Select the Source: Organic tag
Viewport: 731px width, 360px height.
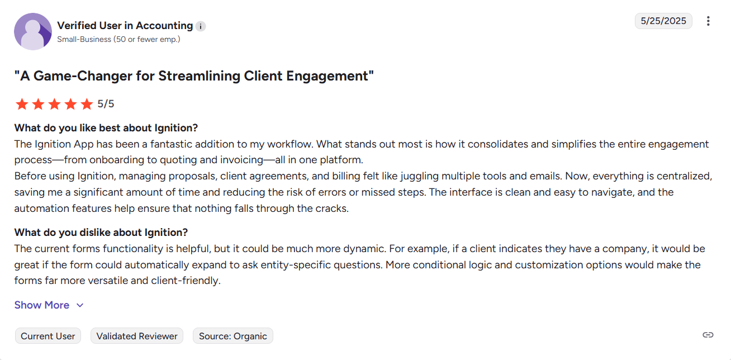click(x=233, y=336)
